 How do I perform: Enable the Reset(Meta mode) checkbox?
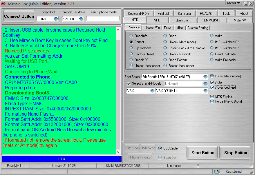pyautogui.click(x=212, y=76)
